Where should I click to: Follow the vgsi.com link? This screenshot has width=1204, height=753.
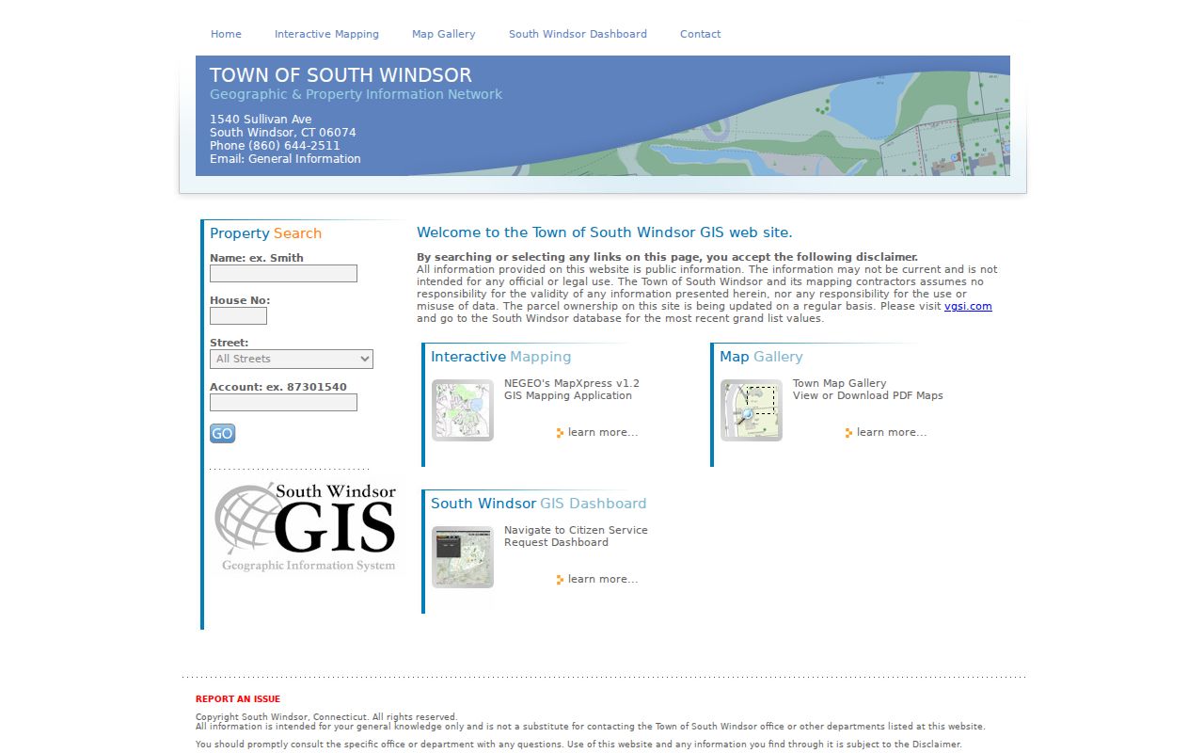click(968, 306)
